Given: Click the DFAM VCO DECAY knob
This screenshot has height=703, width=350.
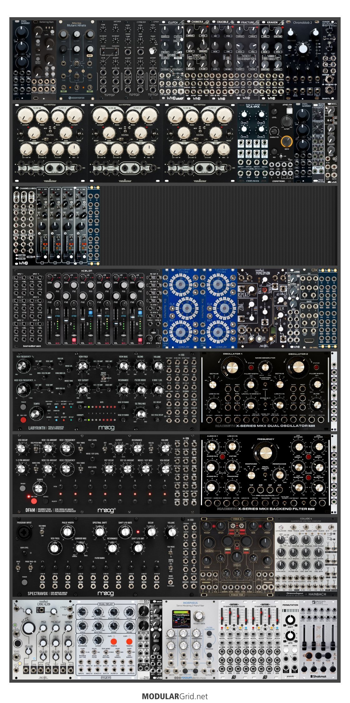Looking at the screenshot, I should click(21, 448).
